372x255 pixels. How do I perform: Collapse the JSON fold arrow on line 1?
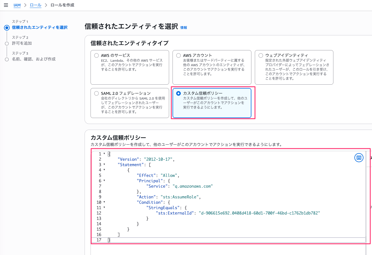(104, 154)
